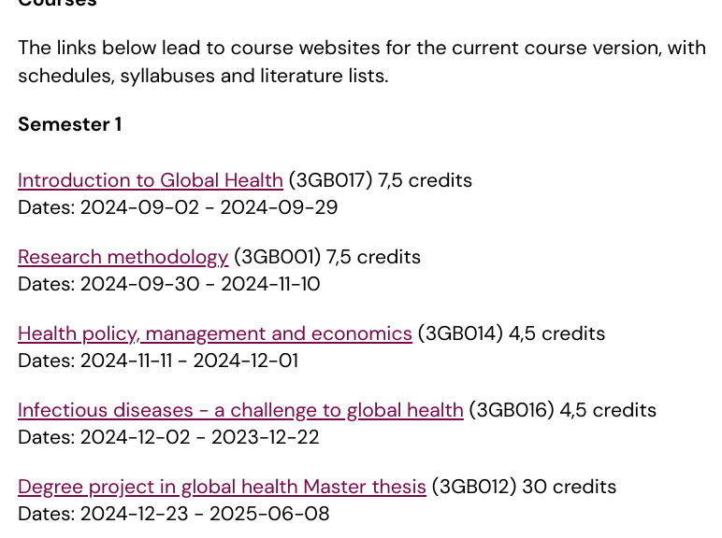This screenshot has height=538, width=722.
Task: Open the Research methodology course link
Action: (x=123, y=257)
